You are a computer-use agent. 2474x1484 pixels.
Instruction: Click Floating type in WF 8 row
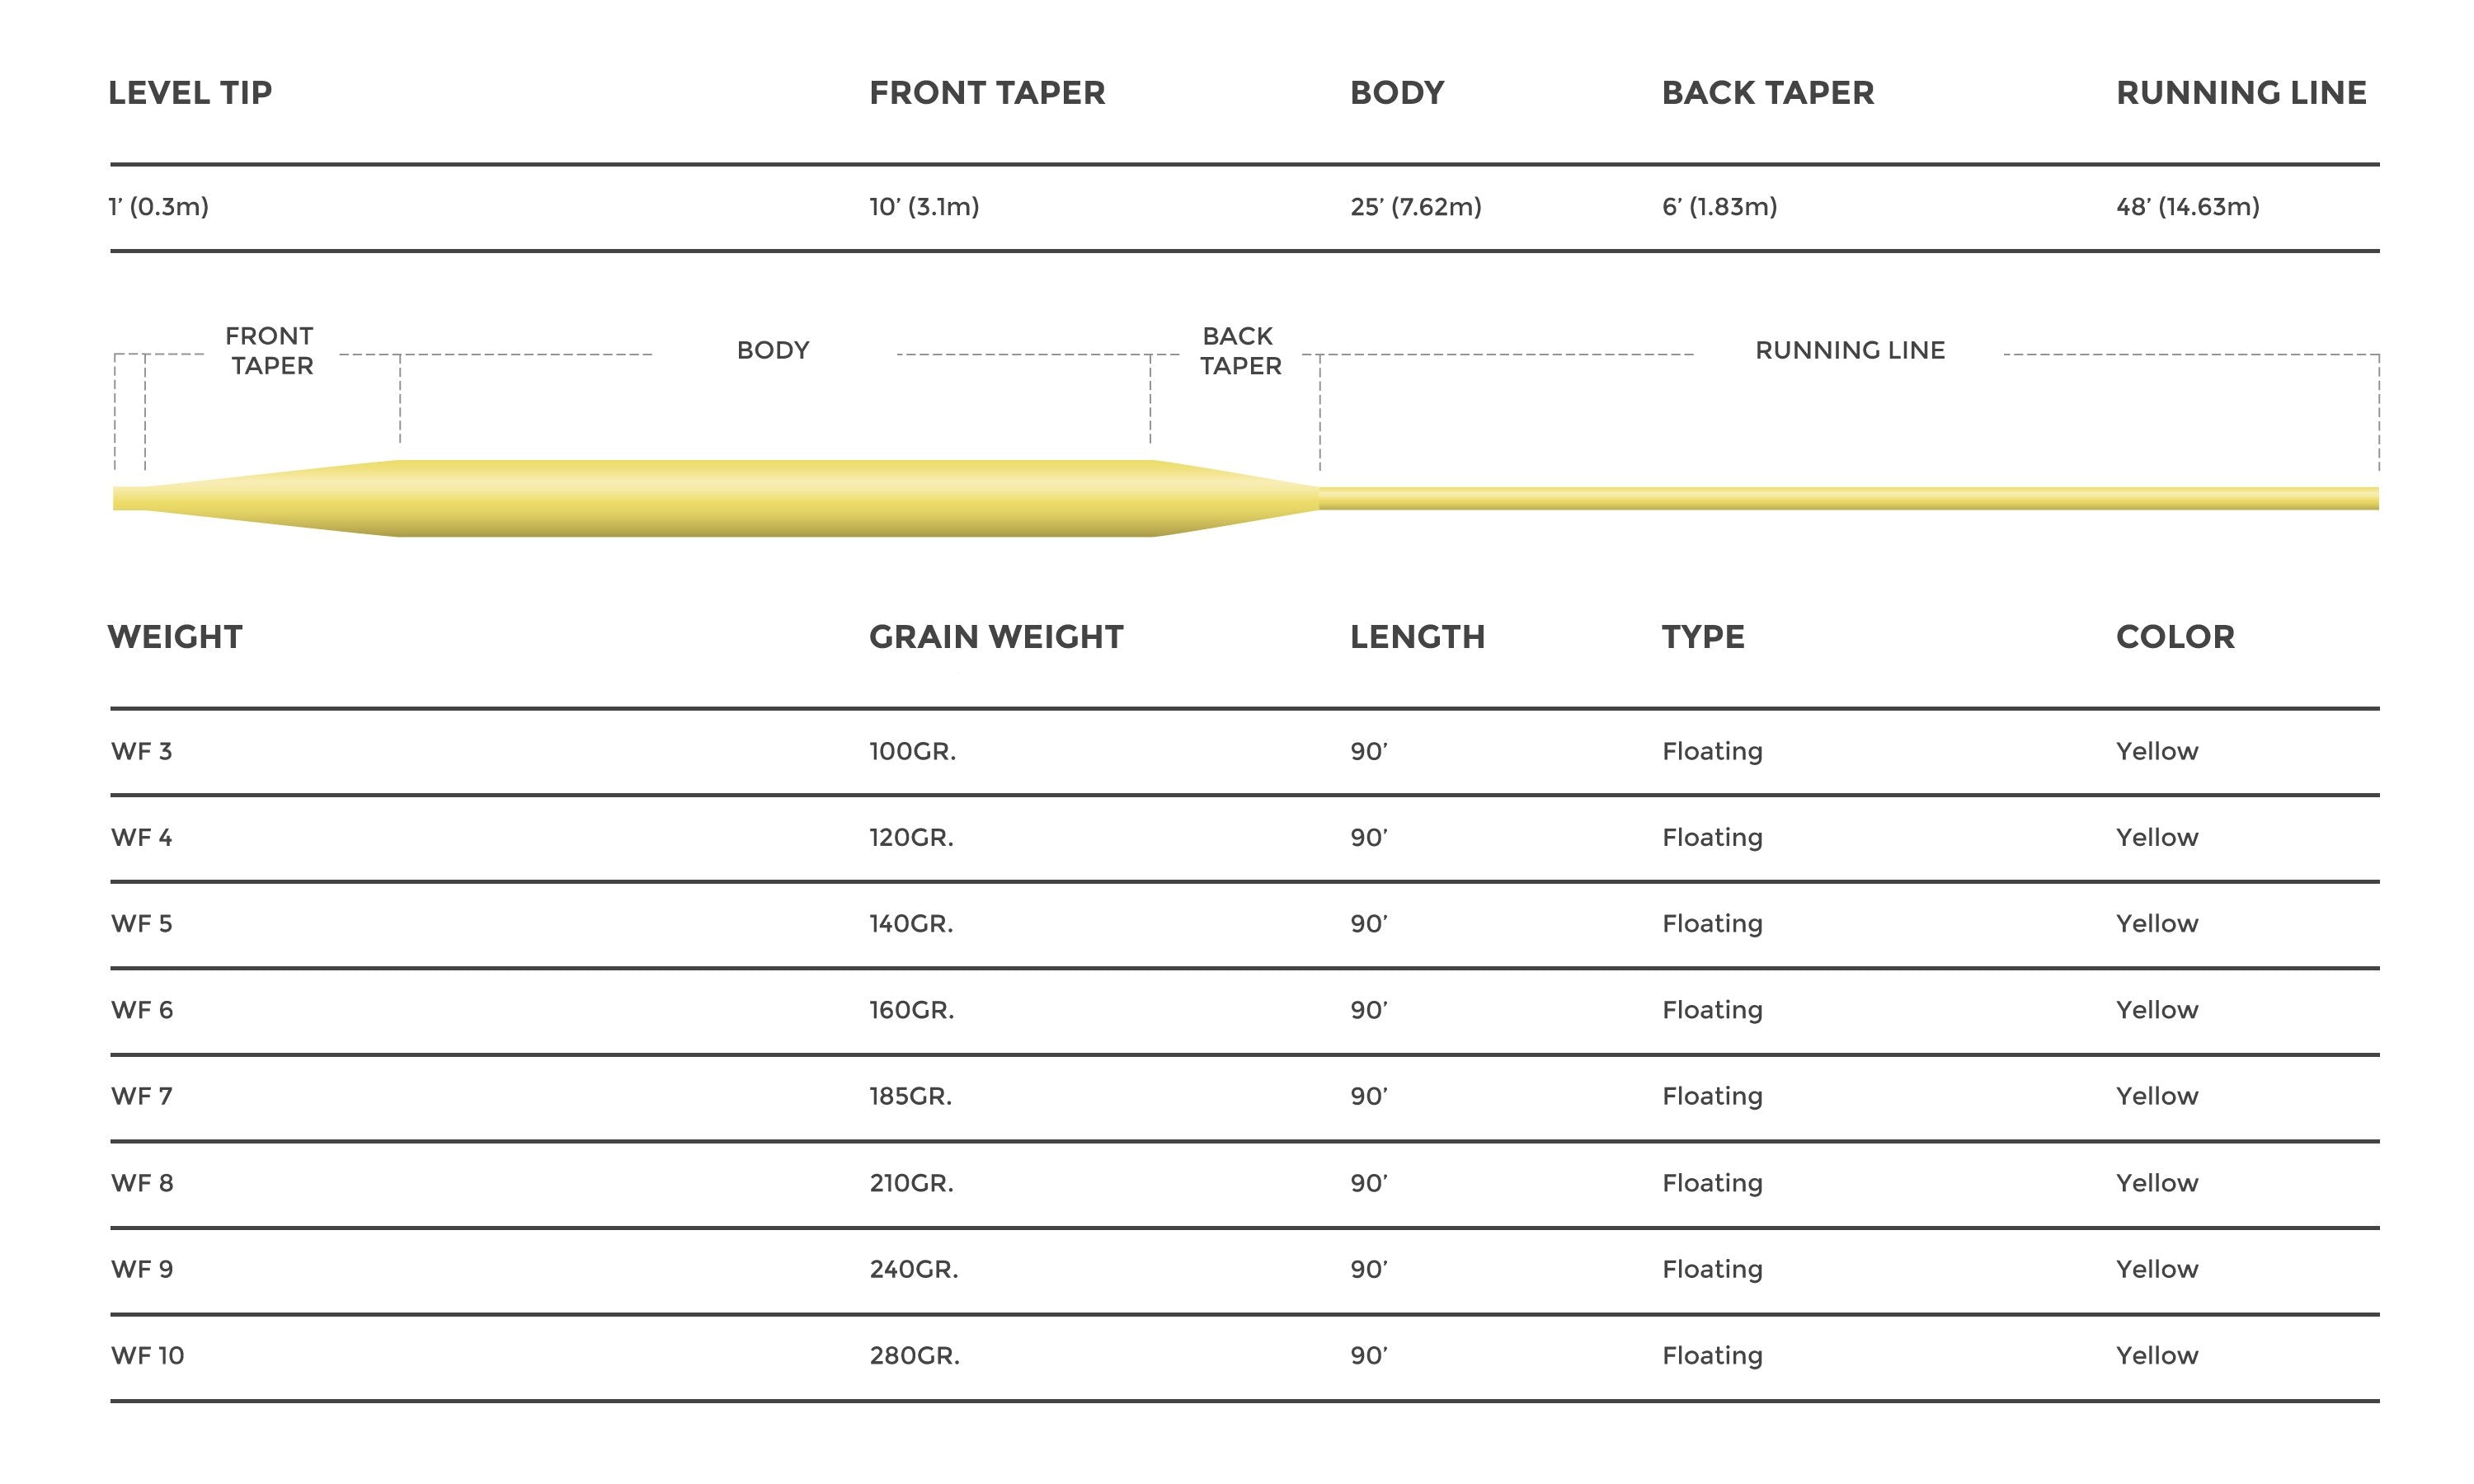click(x=1711, y=1183)
